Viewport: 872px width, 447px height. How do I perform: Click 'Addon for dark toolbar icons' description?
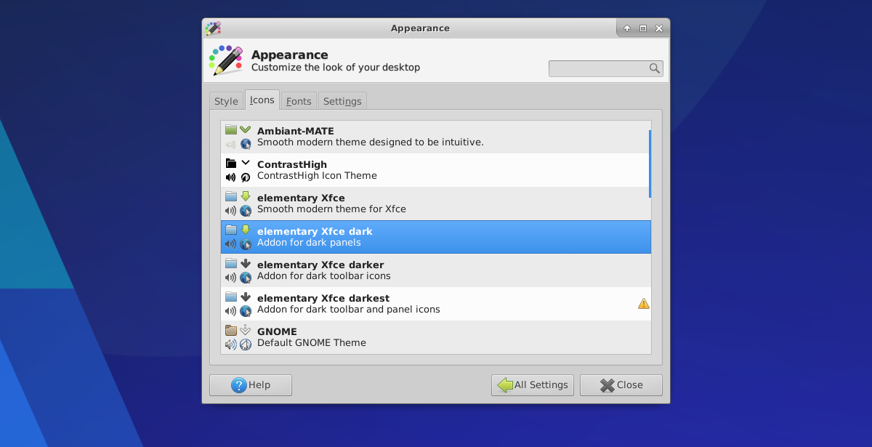(x=324, y=276)
